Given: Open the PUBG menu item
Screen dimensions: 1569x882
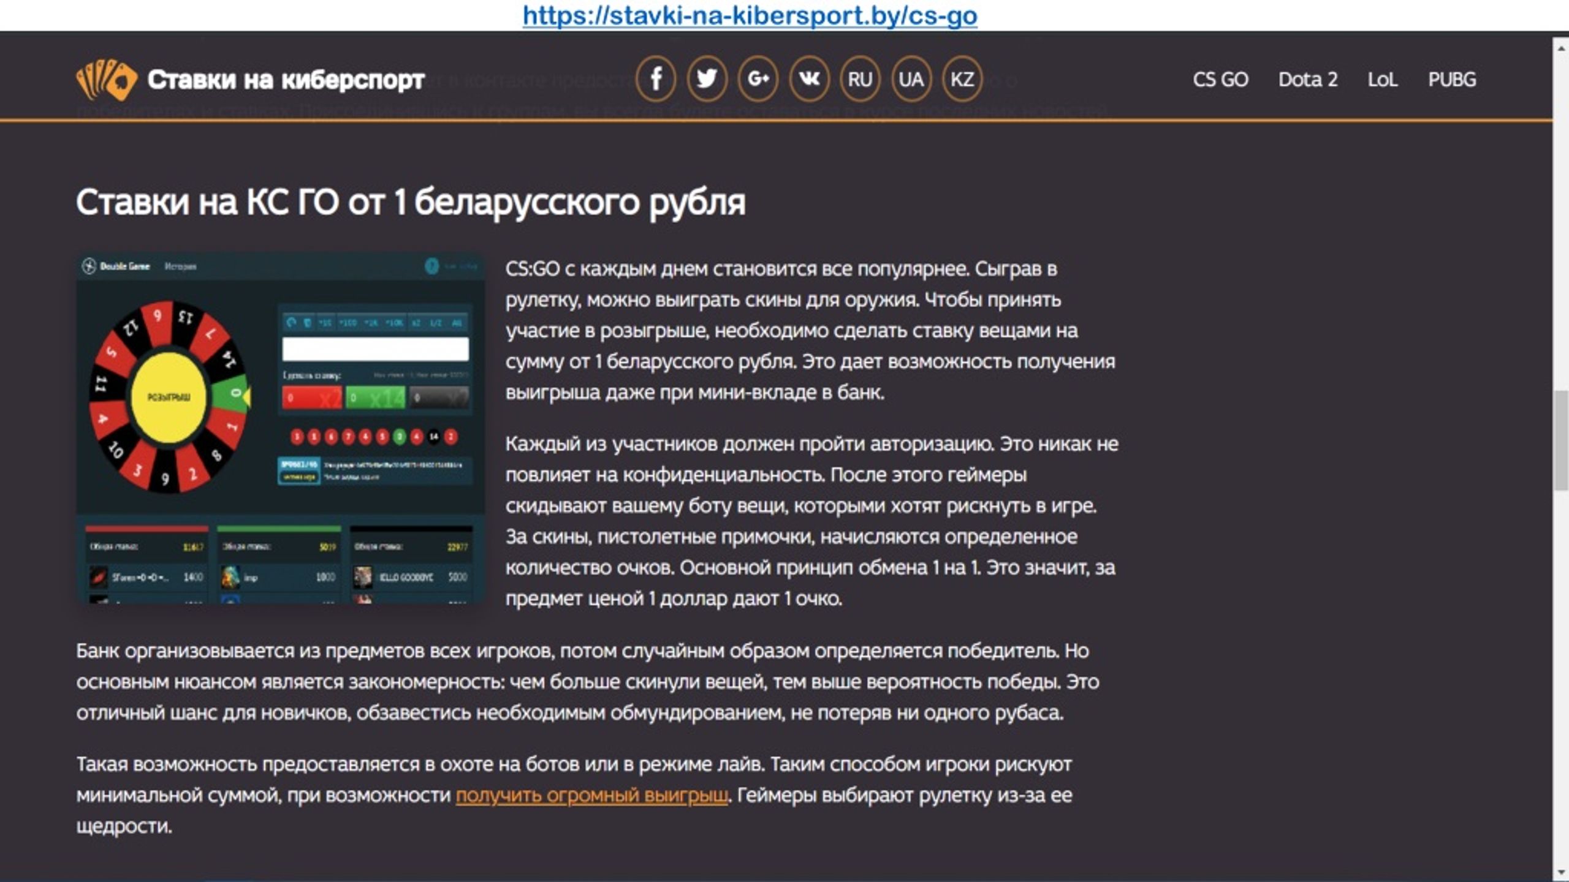Looking at the screenshot, I should [1452, 80].
